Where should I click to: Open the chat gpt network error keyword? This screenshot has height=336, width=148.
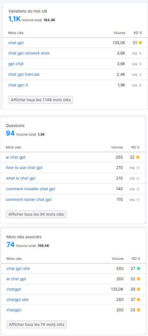pos(29,53)
